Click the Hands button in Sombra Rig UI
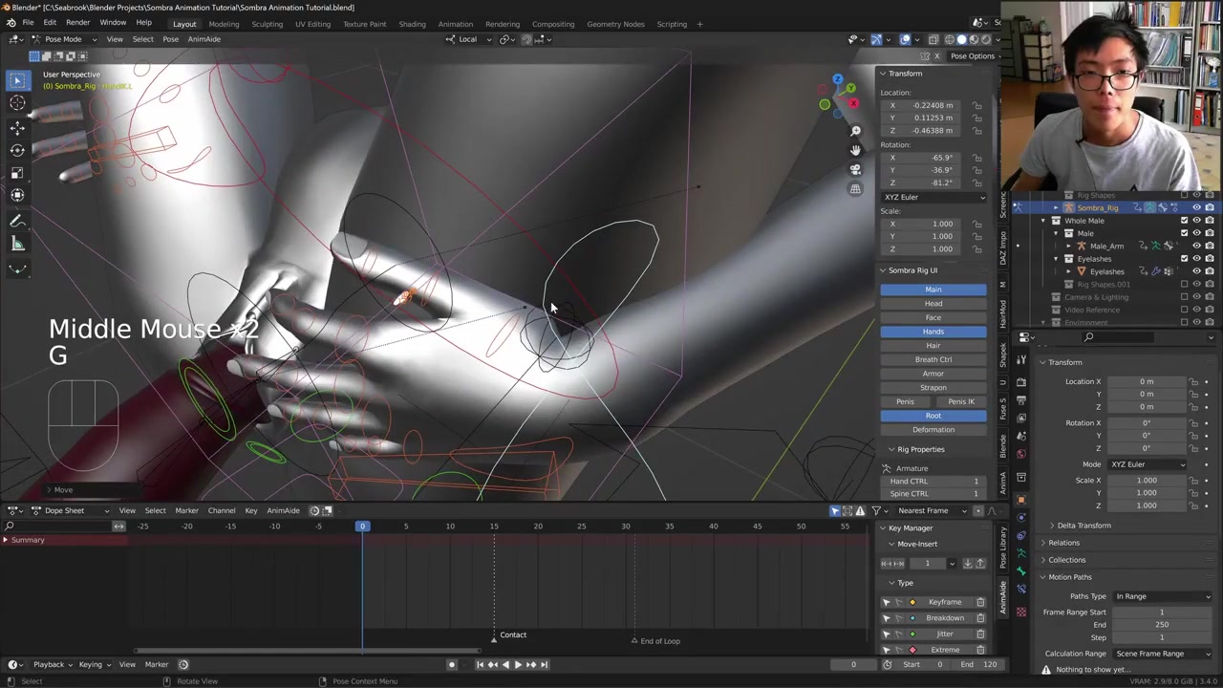This screenshot has width=1223, height=688. click(933, 332)
